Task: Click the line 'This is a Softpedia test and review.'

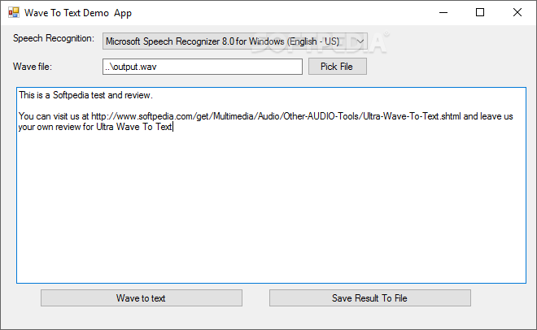Action: (x=85, y=95)
